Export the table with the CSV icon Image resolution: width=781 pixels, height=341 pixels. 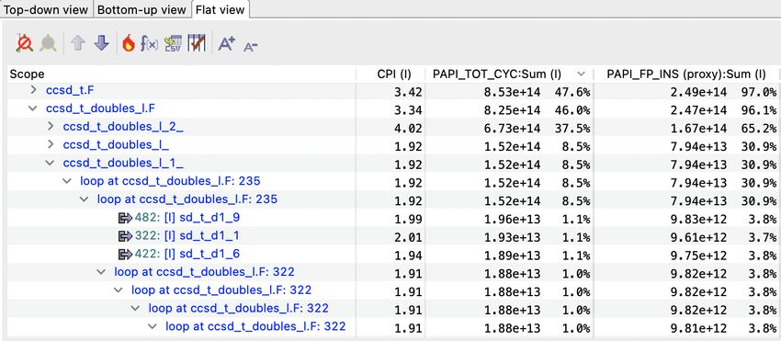coord(173,44)
